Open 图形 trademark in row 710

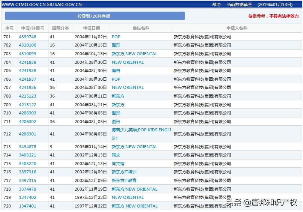click(x=116, y=113)
